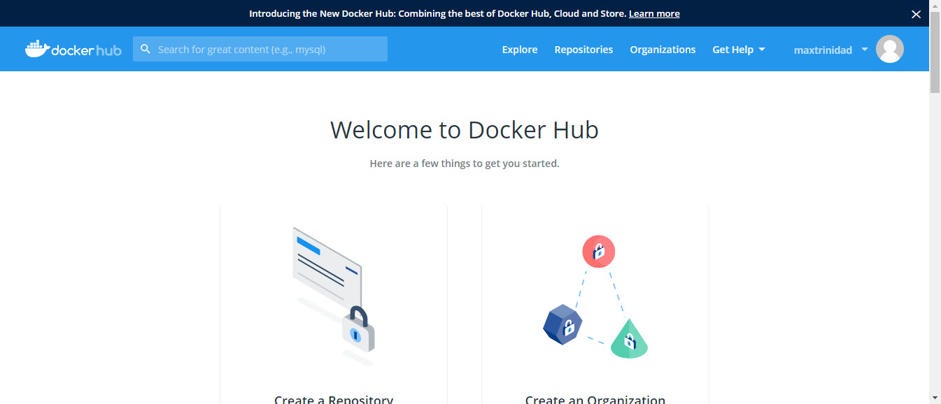The height and width of the screenshot is (404, 941).
Task: Click the scroll down arrow
Action: pos(935,398)
